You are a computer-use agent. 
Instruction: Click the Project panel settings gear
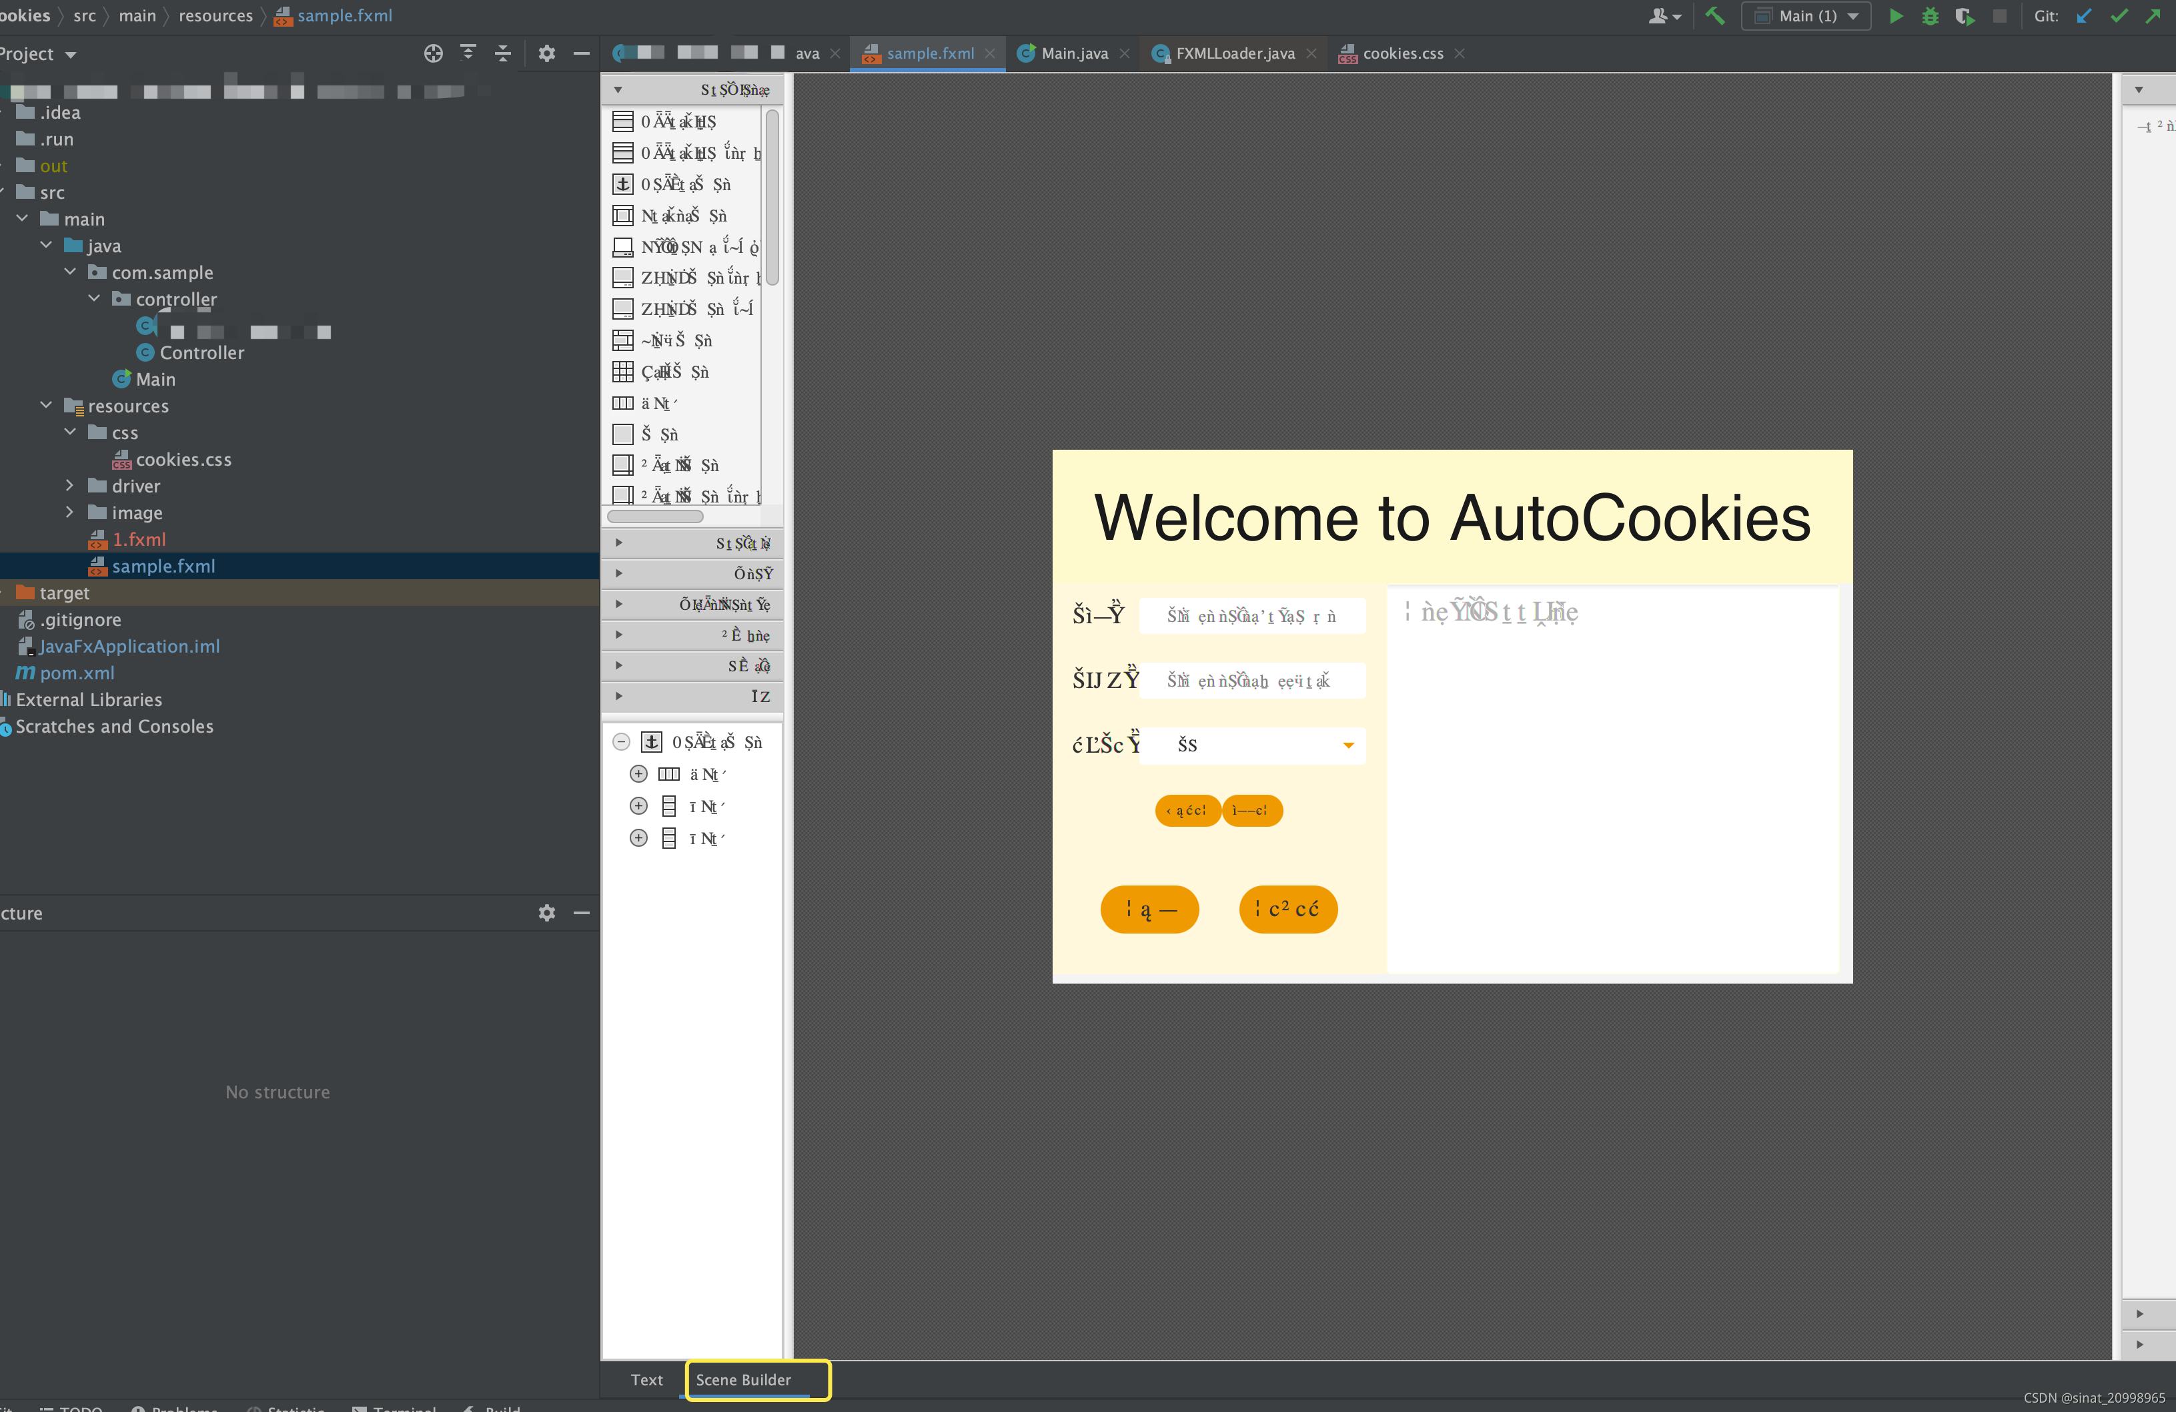tap(546, 54)
